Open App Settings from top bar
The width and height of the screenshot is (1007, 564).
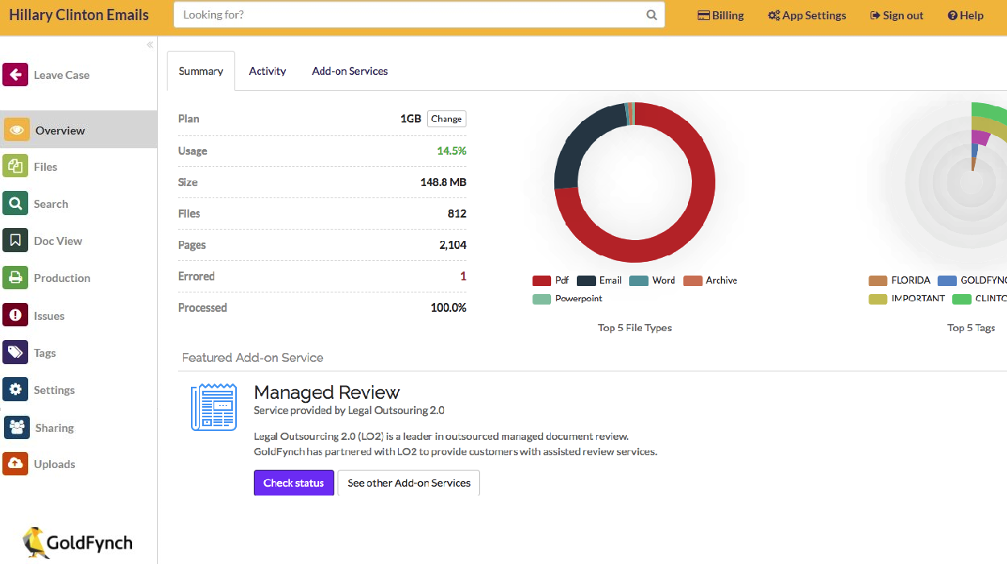(806, 15)
